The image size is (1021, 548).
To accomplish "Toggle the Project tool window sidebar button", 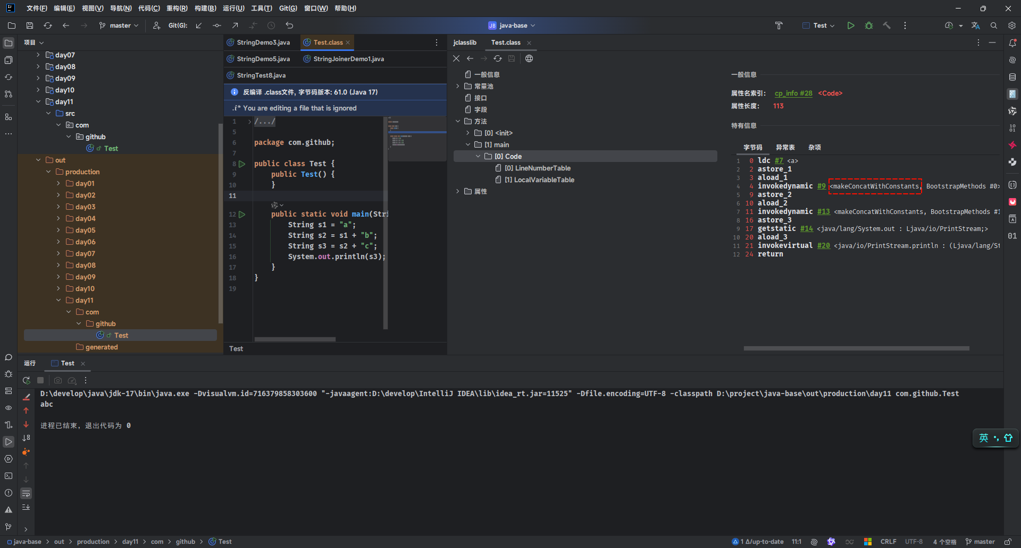I will click(9, 43).
